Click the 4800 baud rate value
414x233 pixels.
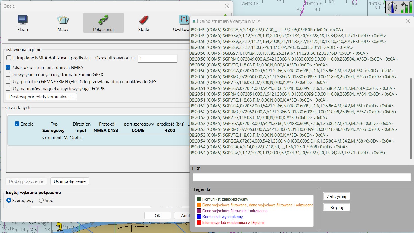[170, 131]
